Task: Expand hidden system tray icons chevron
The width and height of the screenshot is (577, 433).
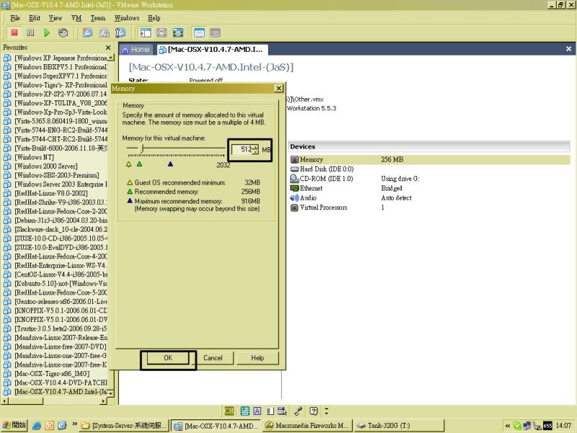Action: 508,426
